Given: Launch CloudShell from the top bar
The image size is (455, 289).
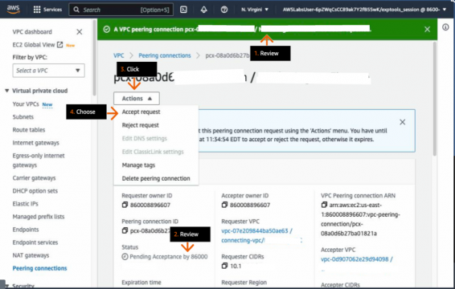Looking at the screenshot, I should [183, 10].
